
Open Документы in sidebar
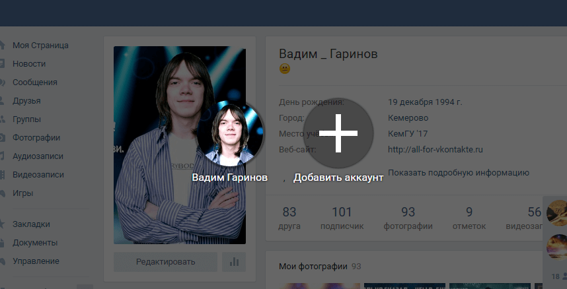click(35, 242)
